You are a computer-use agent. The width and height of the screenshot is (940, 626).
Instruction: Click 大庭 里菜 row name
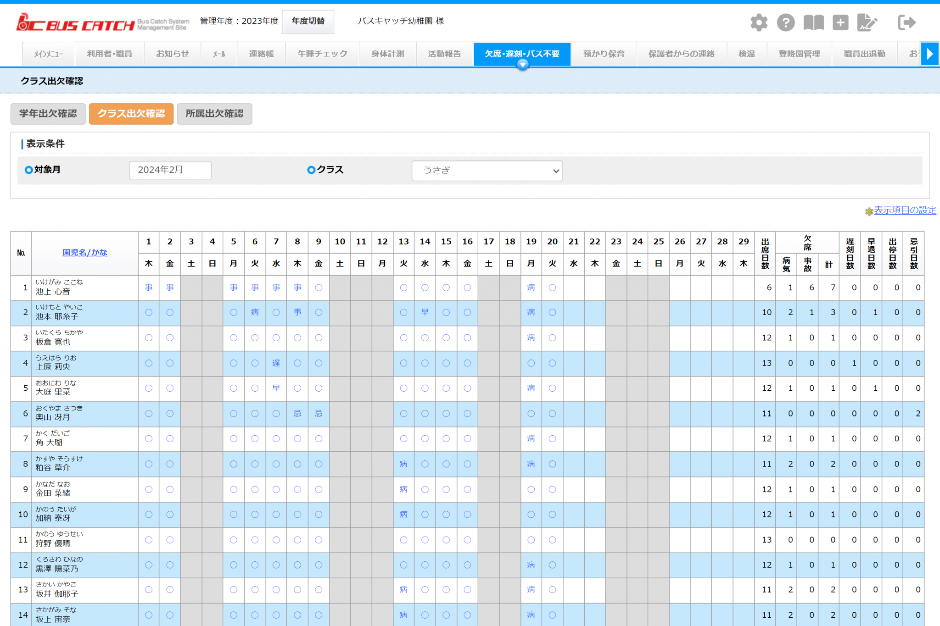(x=53, y=392)
